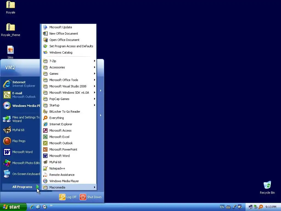The width and height of the screenshot is (281, 211).
Task: Click the network computers tray icon
Action: tap(250, 207)
